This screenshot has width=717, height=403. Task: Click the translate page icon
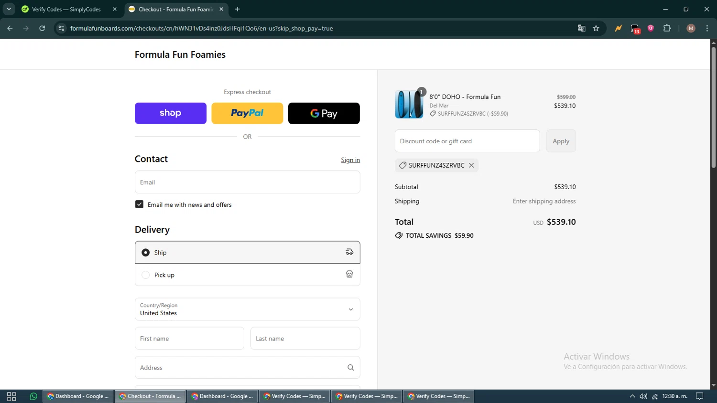tap(581, 28)
